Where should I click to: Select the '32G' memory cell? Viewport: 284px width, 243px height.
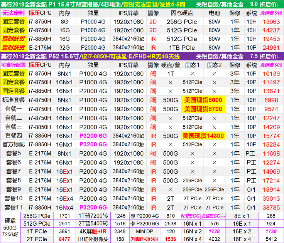pyautogui.click(x=64, y=47)
